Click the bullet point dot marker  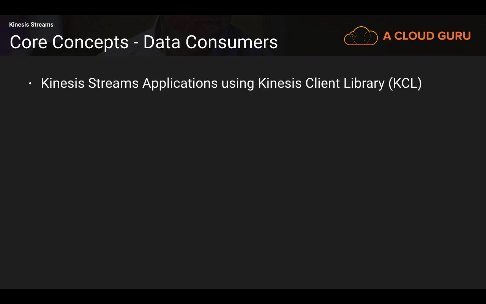coord(30,83)
